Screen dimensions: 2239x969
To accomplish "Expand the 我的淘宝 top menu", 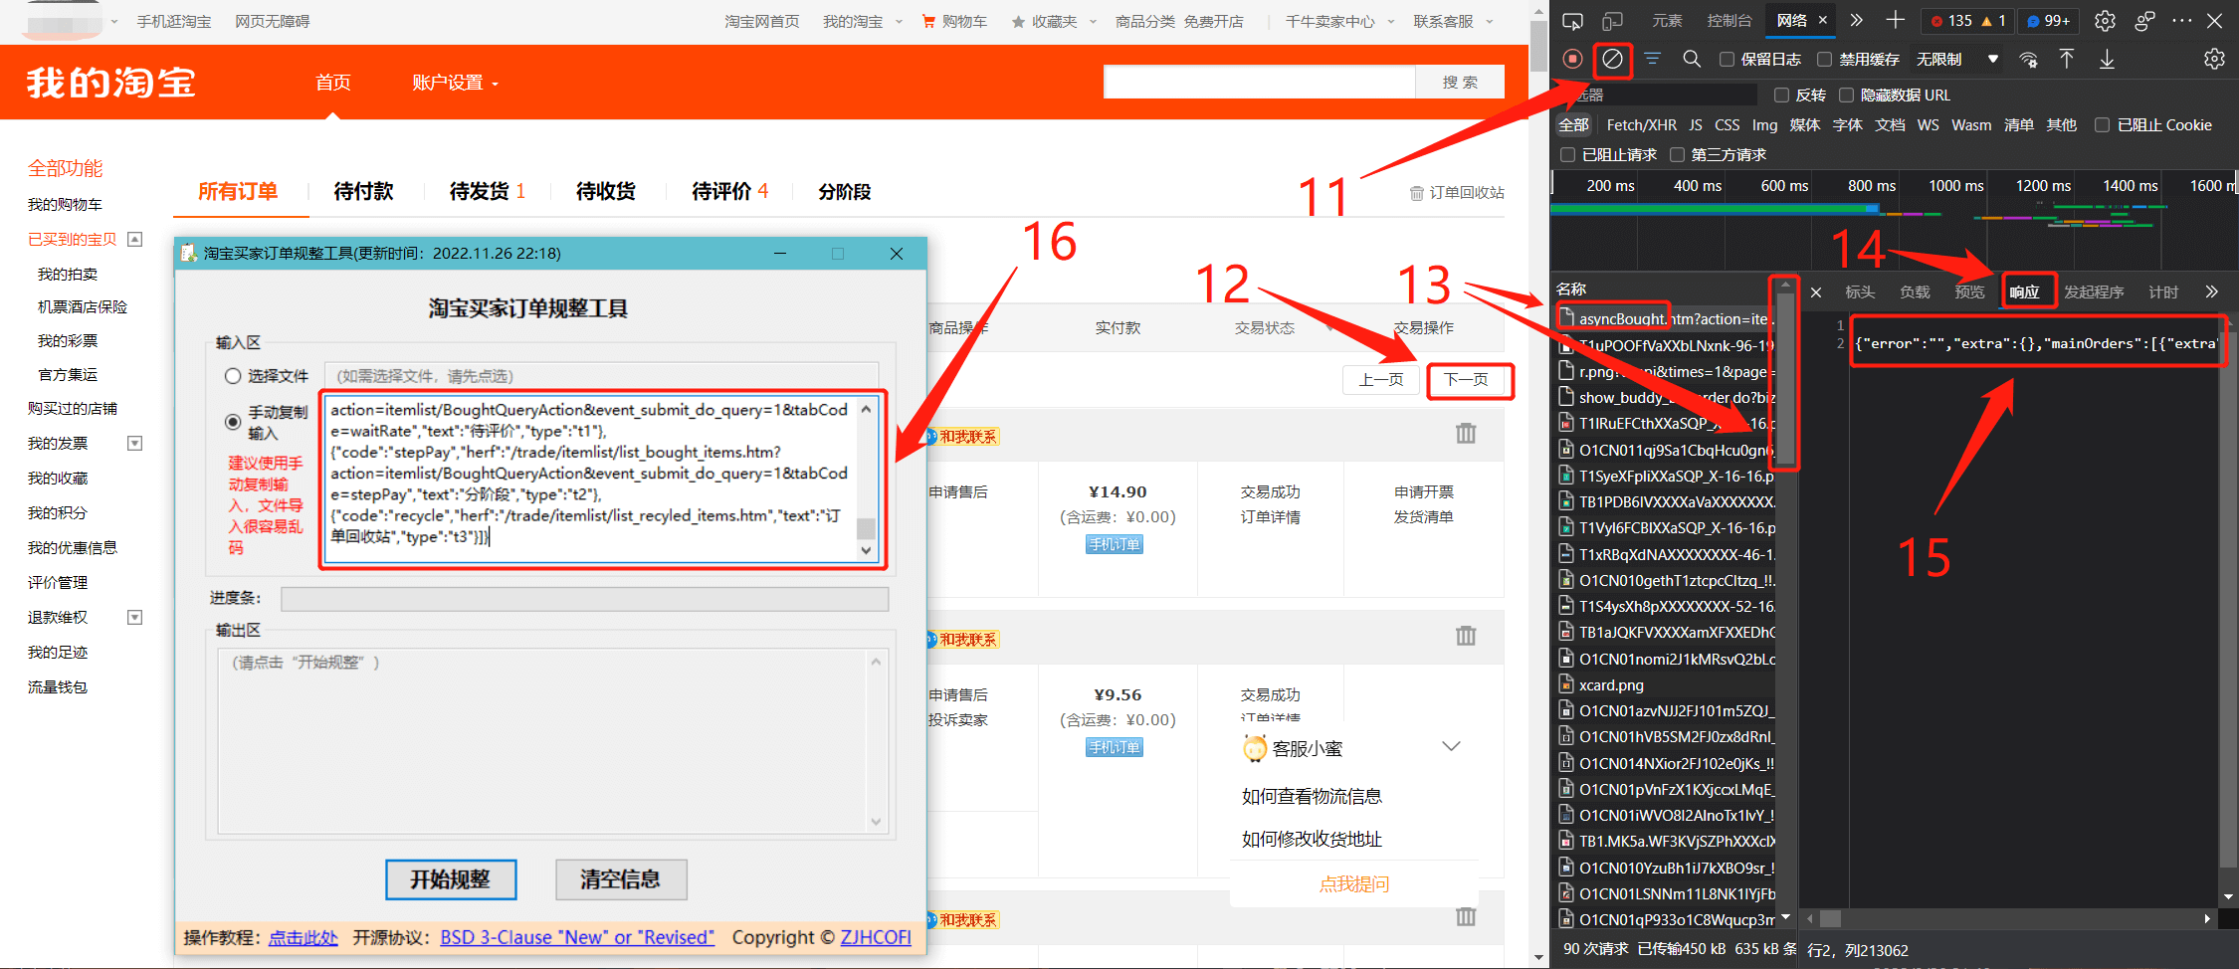I will [x=863, y=22].
